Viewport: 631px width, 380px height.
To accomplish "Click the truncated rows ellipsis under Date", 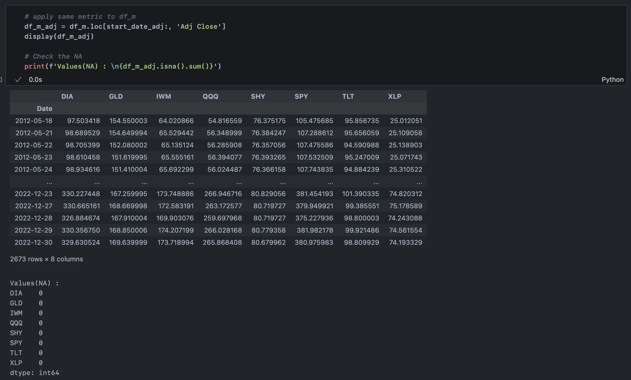I will click(x=49, y=182).
